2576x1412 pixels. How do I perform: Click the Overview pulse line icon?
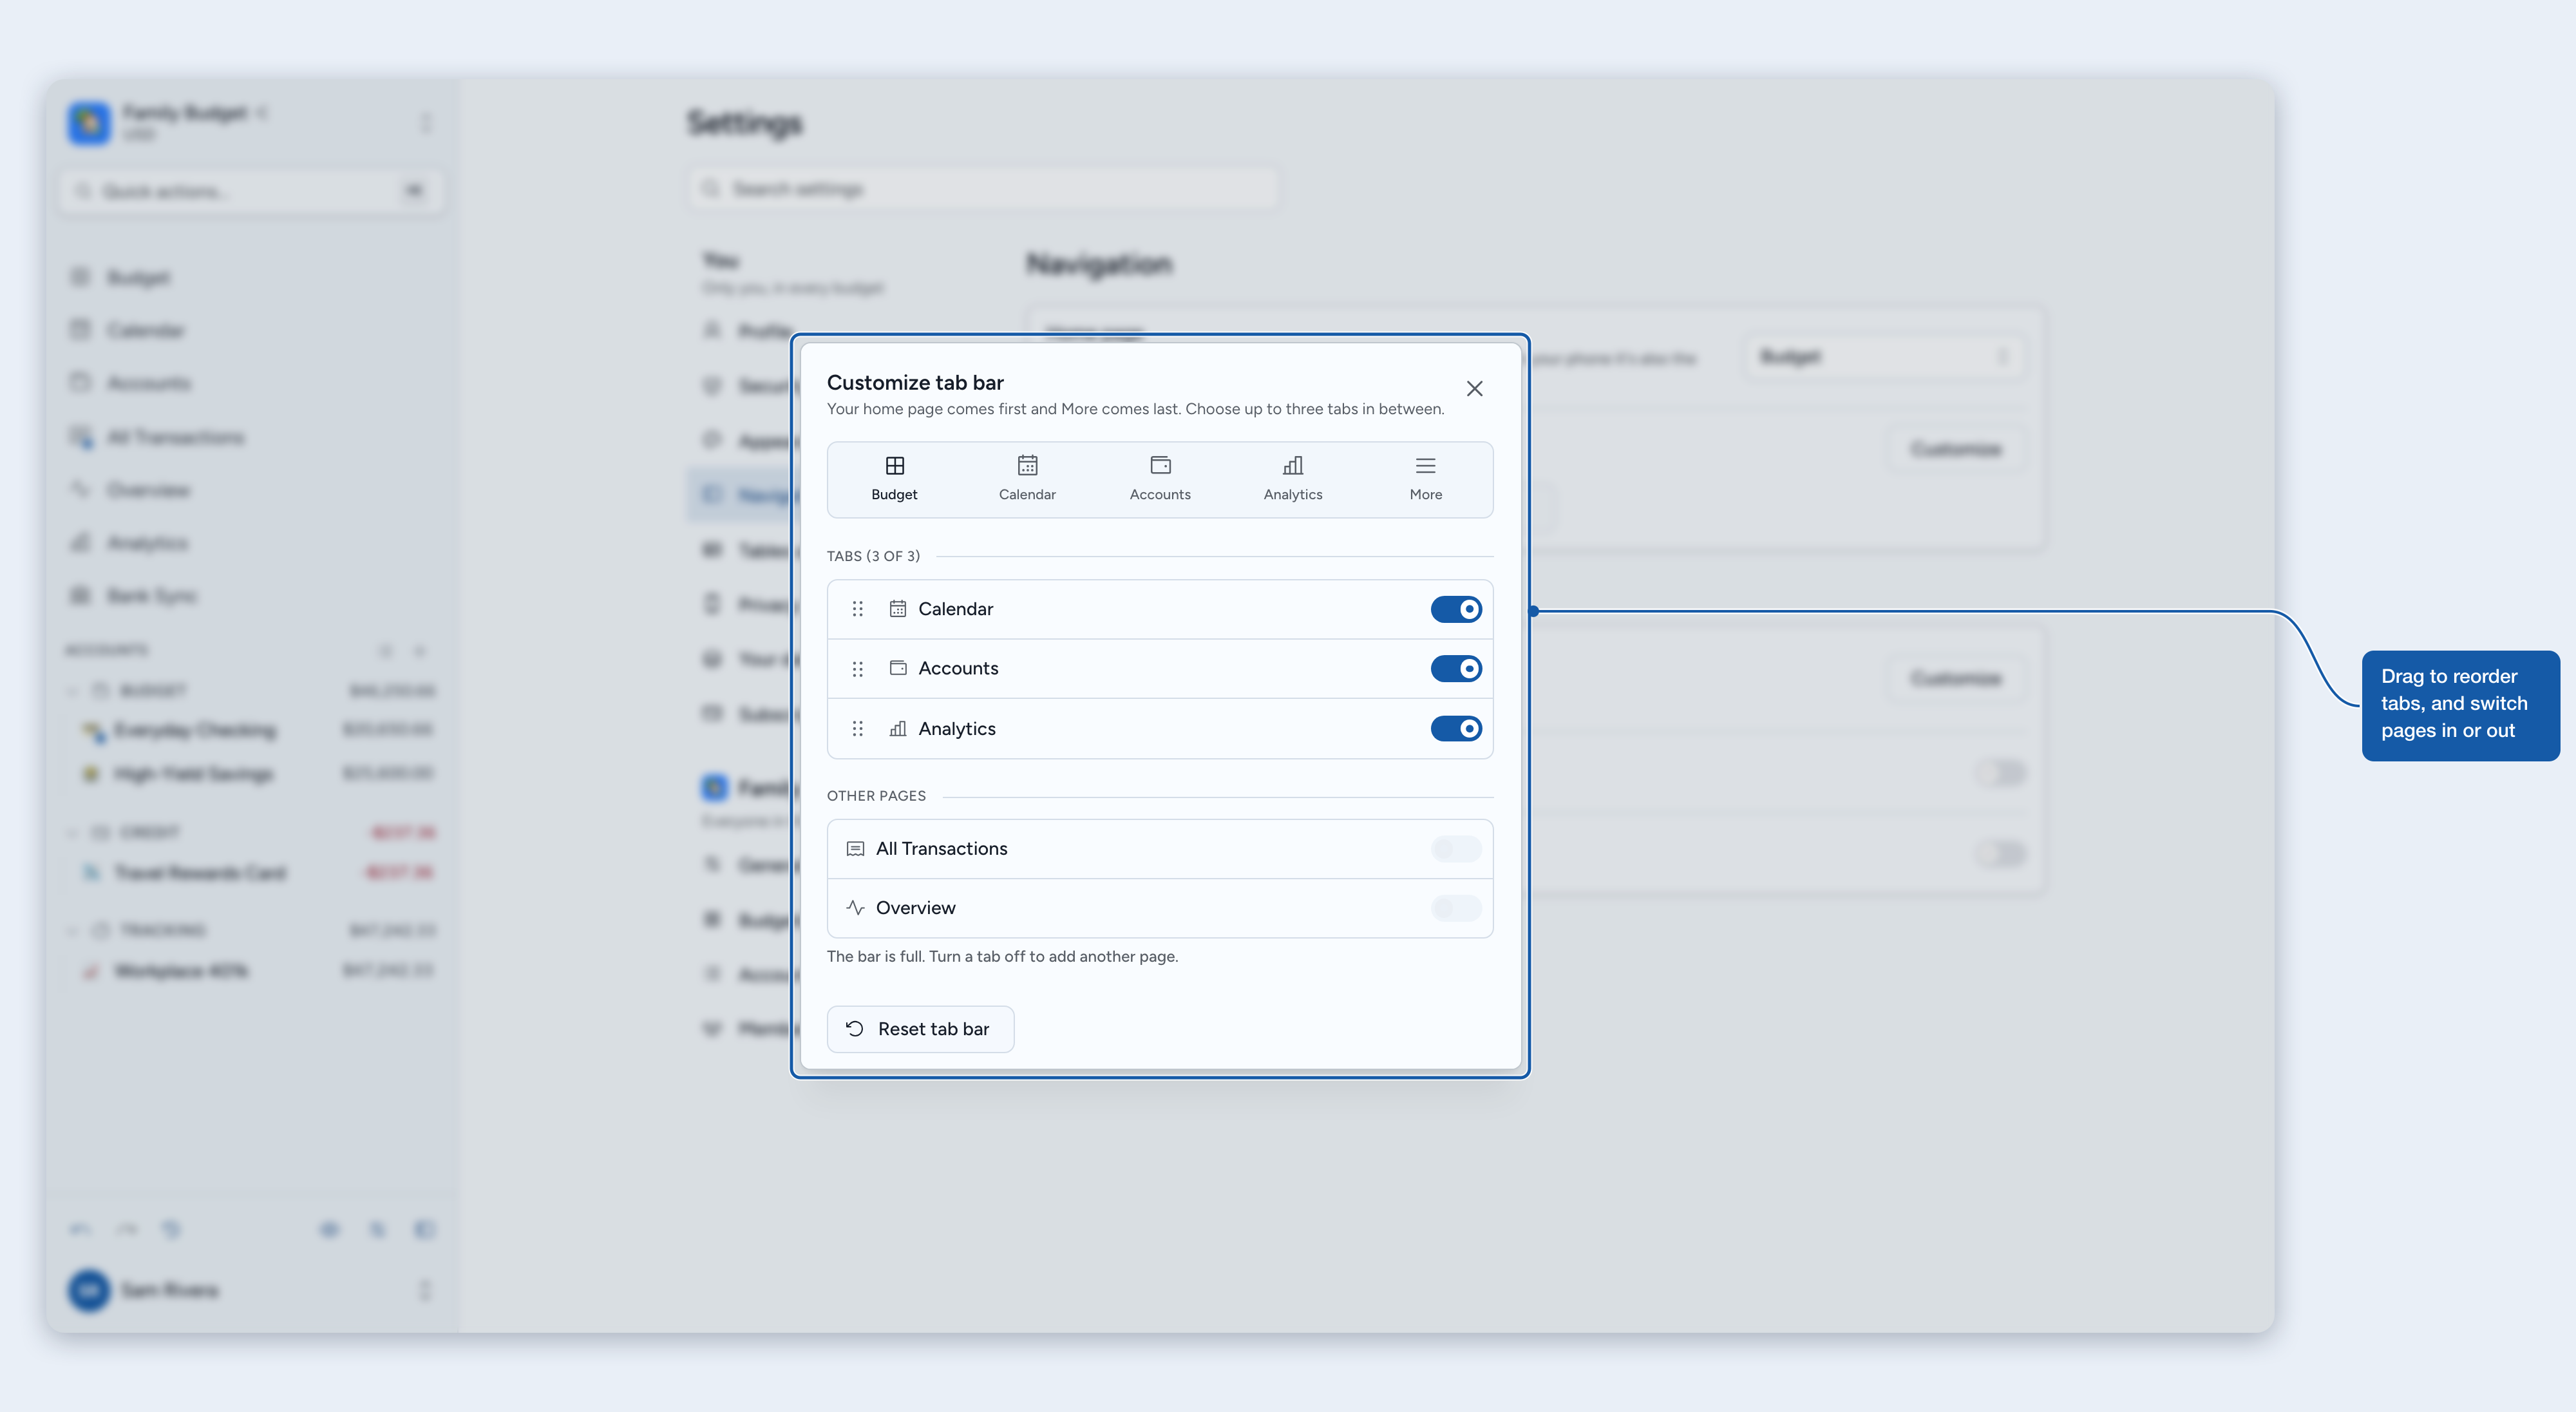[855, 908]
